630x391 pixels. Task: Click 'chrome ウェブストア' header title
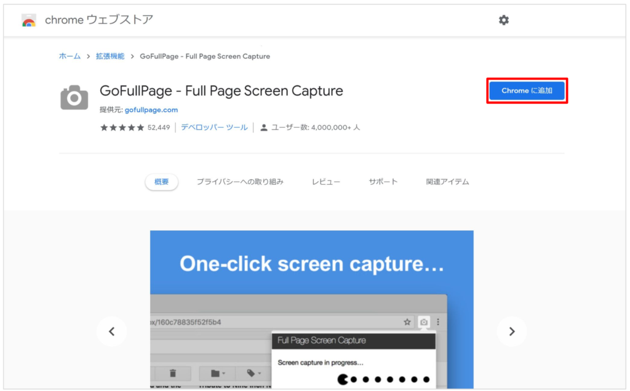(99, 20)
